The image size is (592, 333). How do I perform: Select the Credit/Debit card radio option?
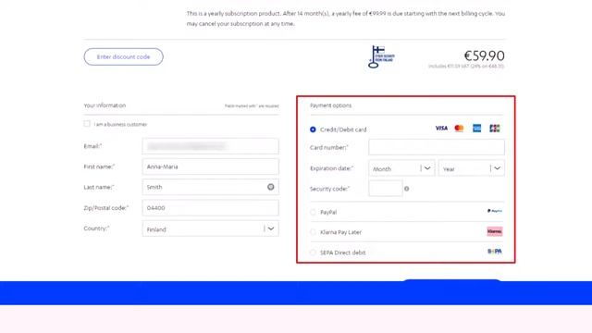(x=313, y=129)
